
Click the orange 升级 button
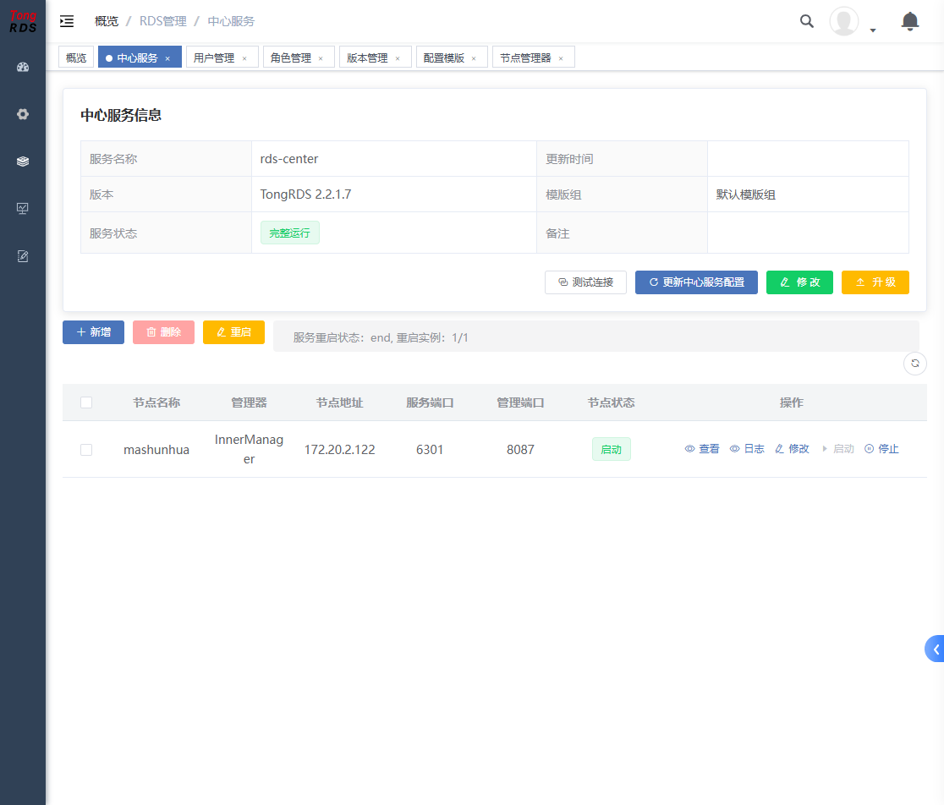875,282
